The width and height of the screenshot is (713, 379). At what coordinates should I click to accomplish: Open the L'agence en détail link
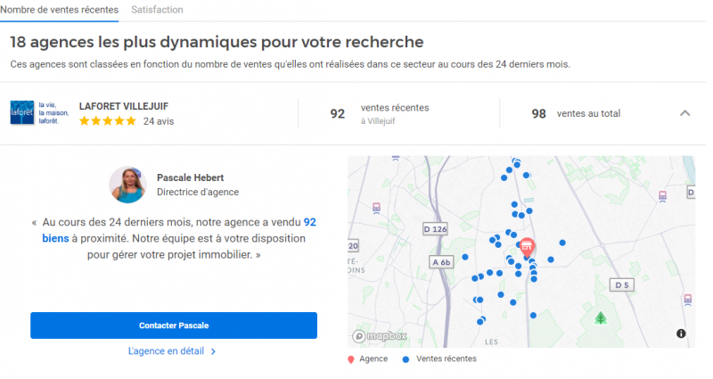pos(173,351)
